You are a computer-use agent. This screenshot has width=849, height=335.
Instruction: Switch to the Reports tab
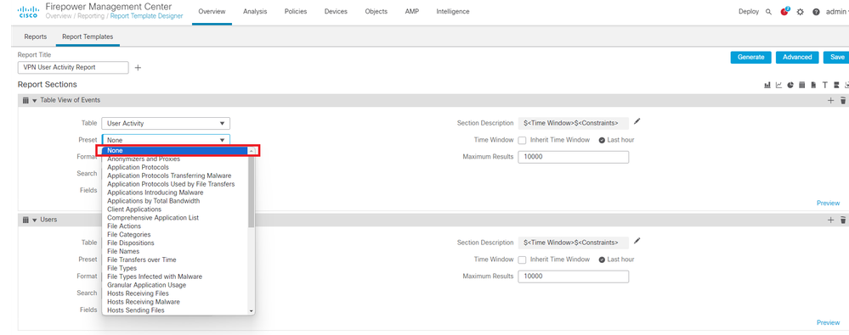pyautogui.click(x=36, y=36)
